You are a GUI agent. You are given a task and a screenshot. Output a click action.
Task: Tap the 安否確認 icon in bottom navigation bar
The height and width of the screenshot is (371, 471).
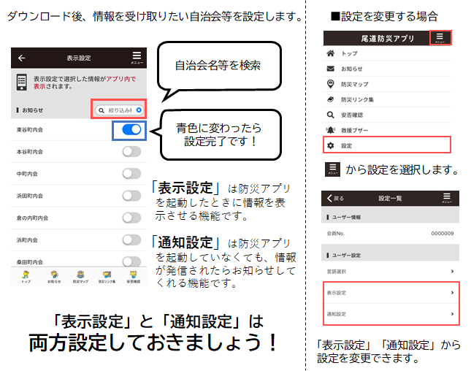(x=134, y=277)
